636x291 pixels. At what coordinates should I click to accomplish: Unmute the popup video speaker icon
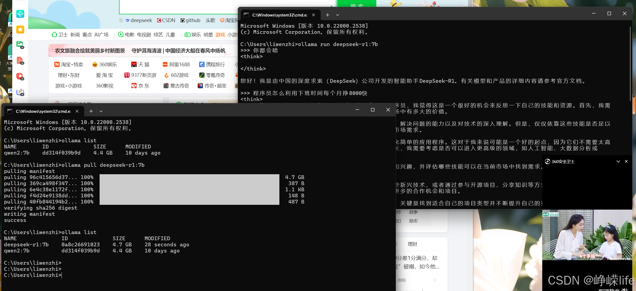tap(625, 289)
